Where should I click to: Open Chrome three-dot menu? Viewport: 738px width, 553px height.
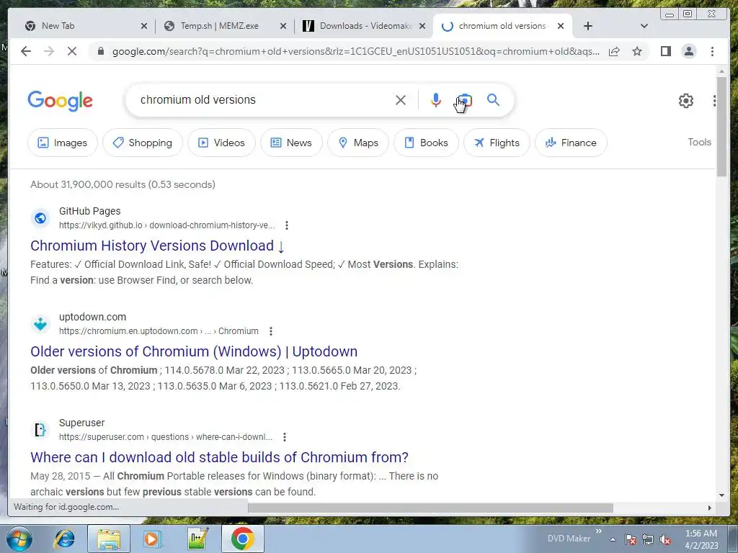[x=712, y=51]
